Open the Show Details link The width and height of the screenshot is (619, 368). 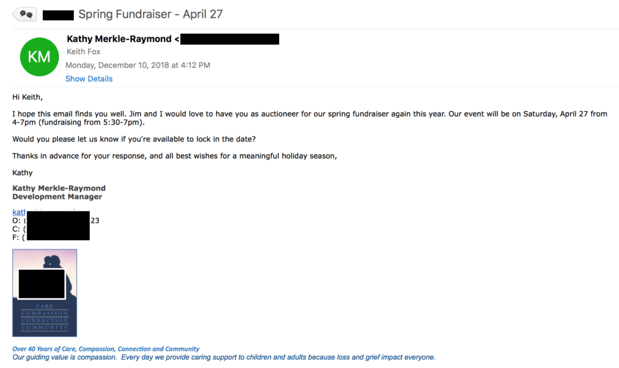[89, 79]
